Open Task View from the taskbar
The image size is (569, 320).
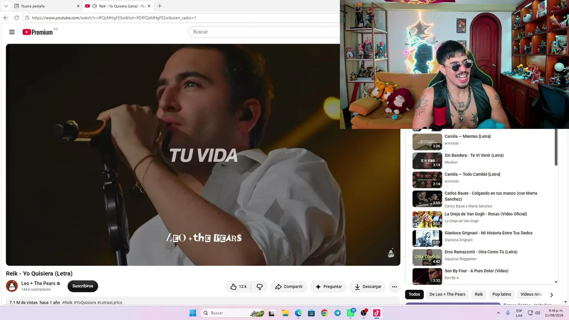(x=272, y=313)
